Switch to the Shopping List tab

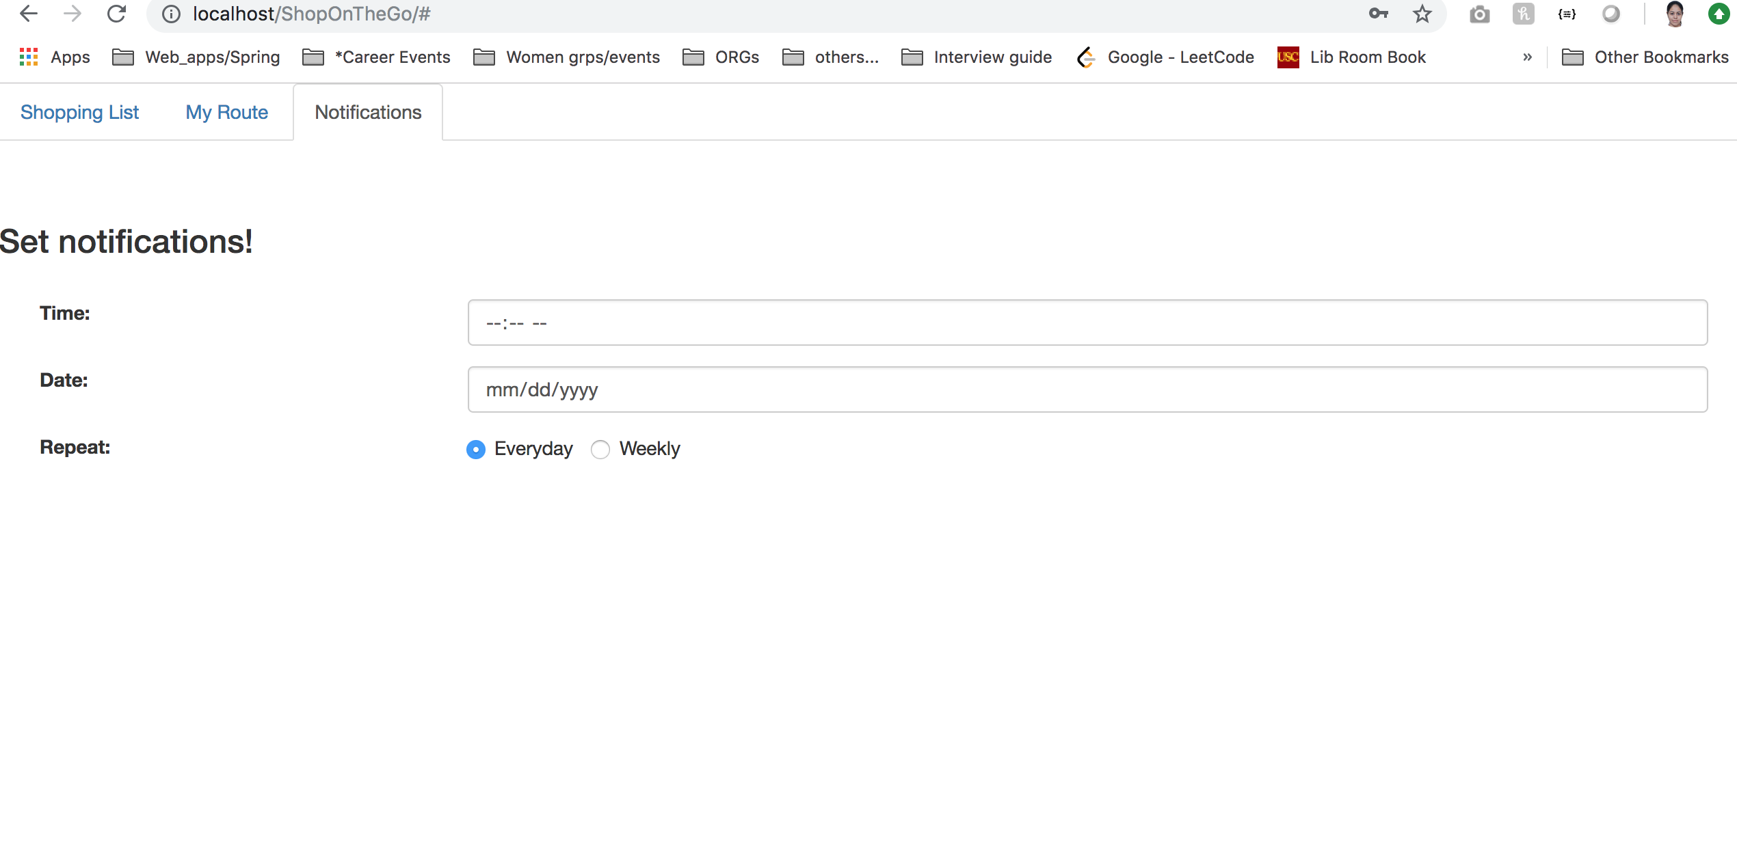point(79,113)
